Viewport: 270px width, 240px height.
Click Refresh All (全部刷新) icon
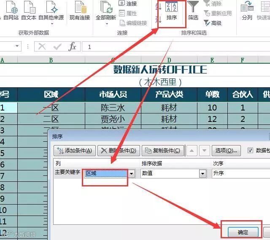(106, 10)
